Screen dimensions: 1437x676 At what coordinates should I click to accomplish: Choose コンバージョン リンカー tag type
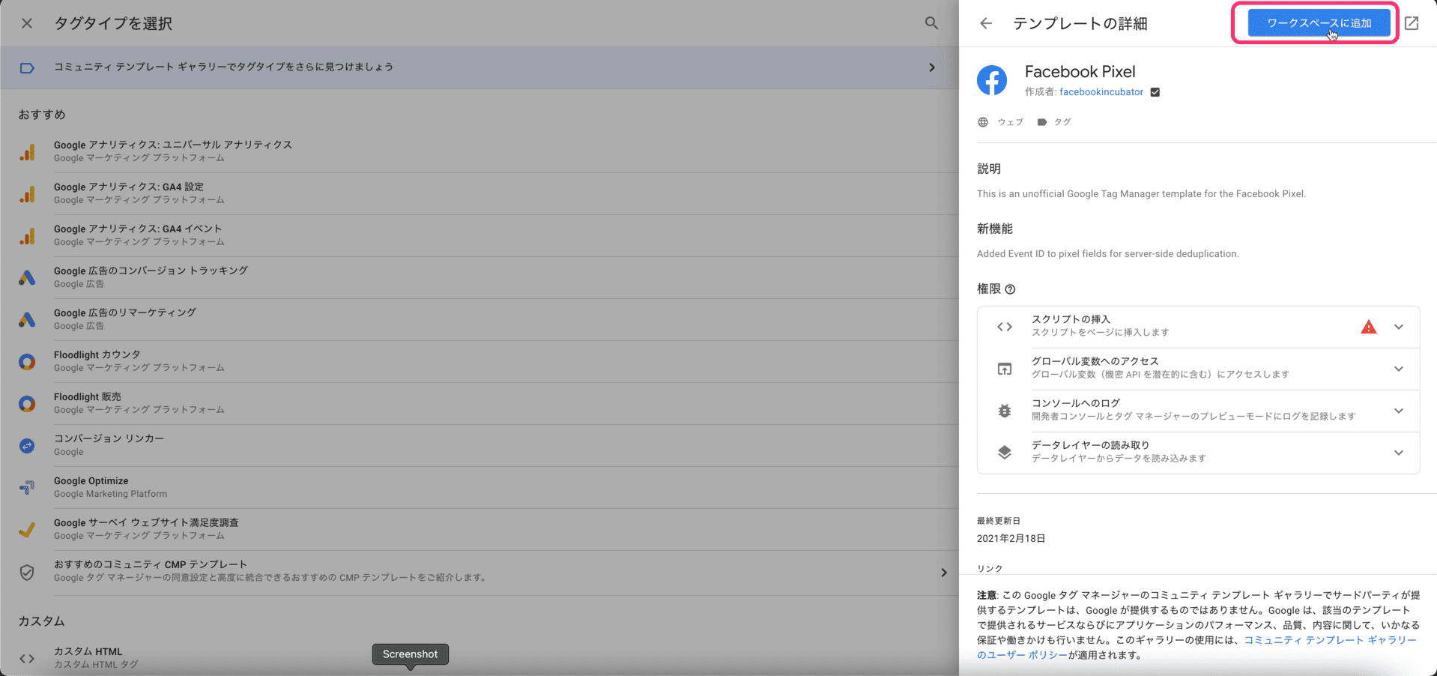coord(479,445)
